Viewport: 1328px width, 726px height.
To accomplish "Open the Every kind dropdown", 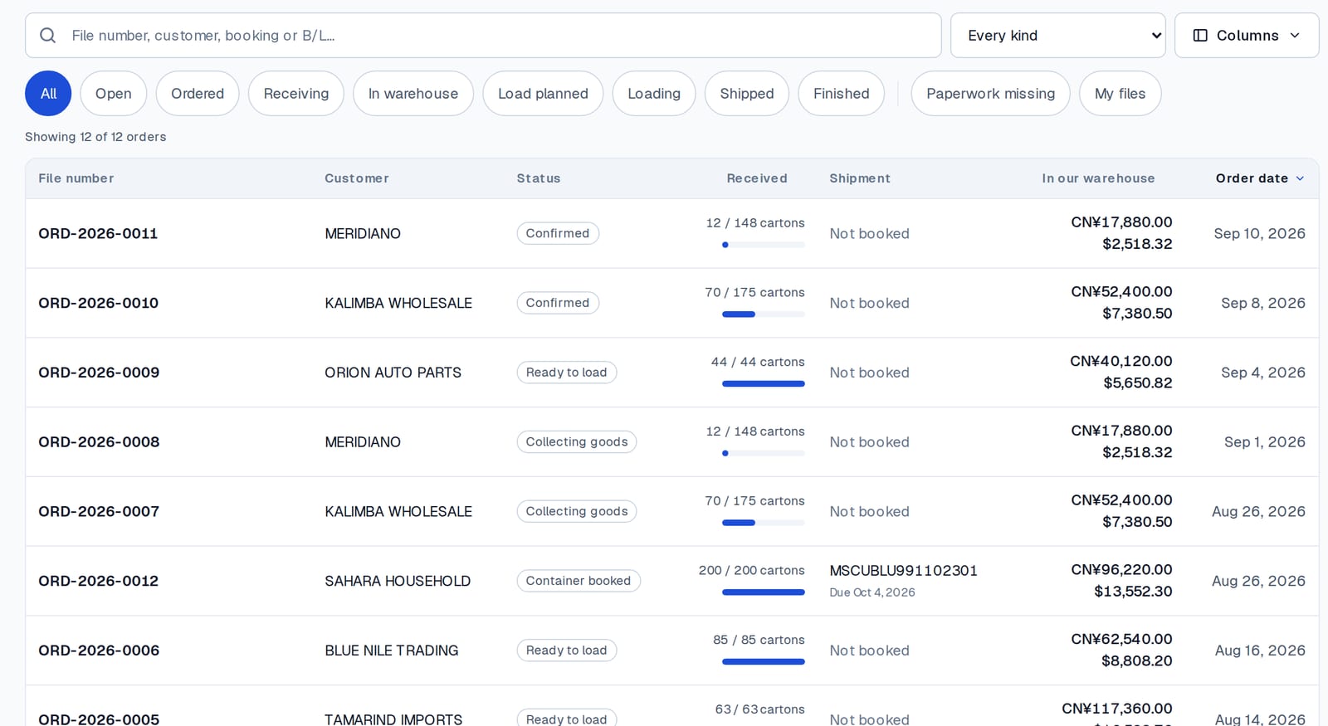I will pyautogui.click(x=1057, y=36).
